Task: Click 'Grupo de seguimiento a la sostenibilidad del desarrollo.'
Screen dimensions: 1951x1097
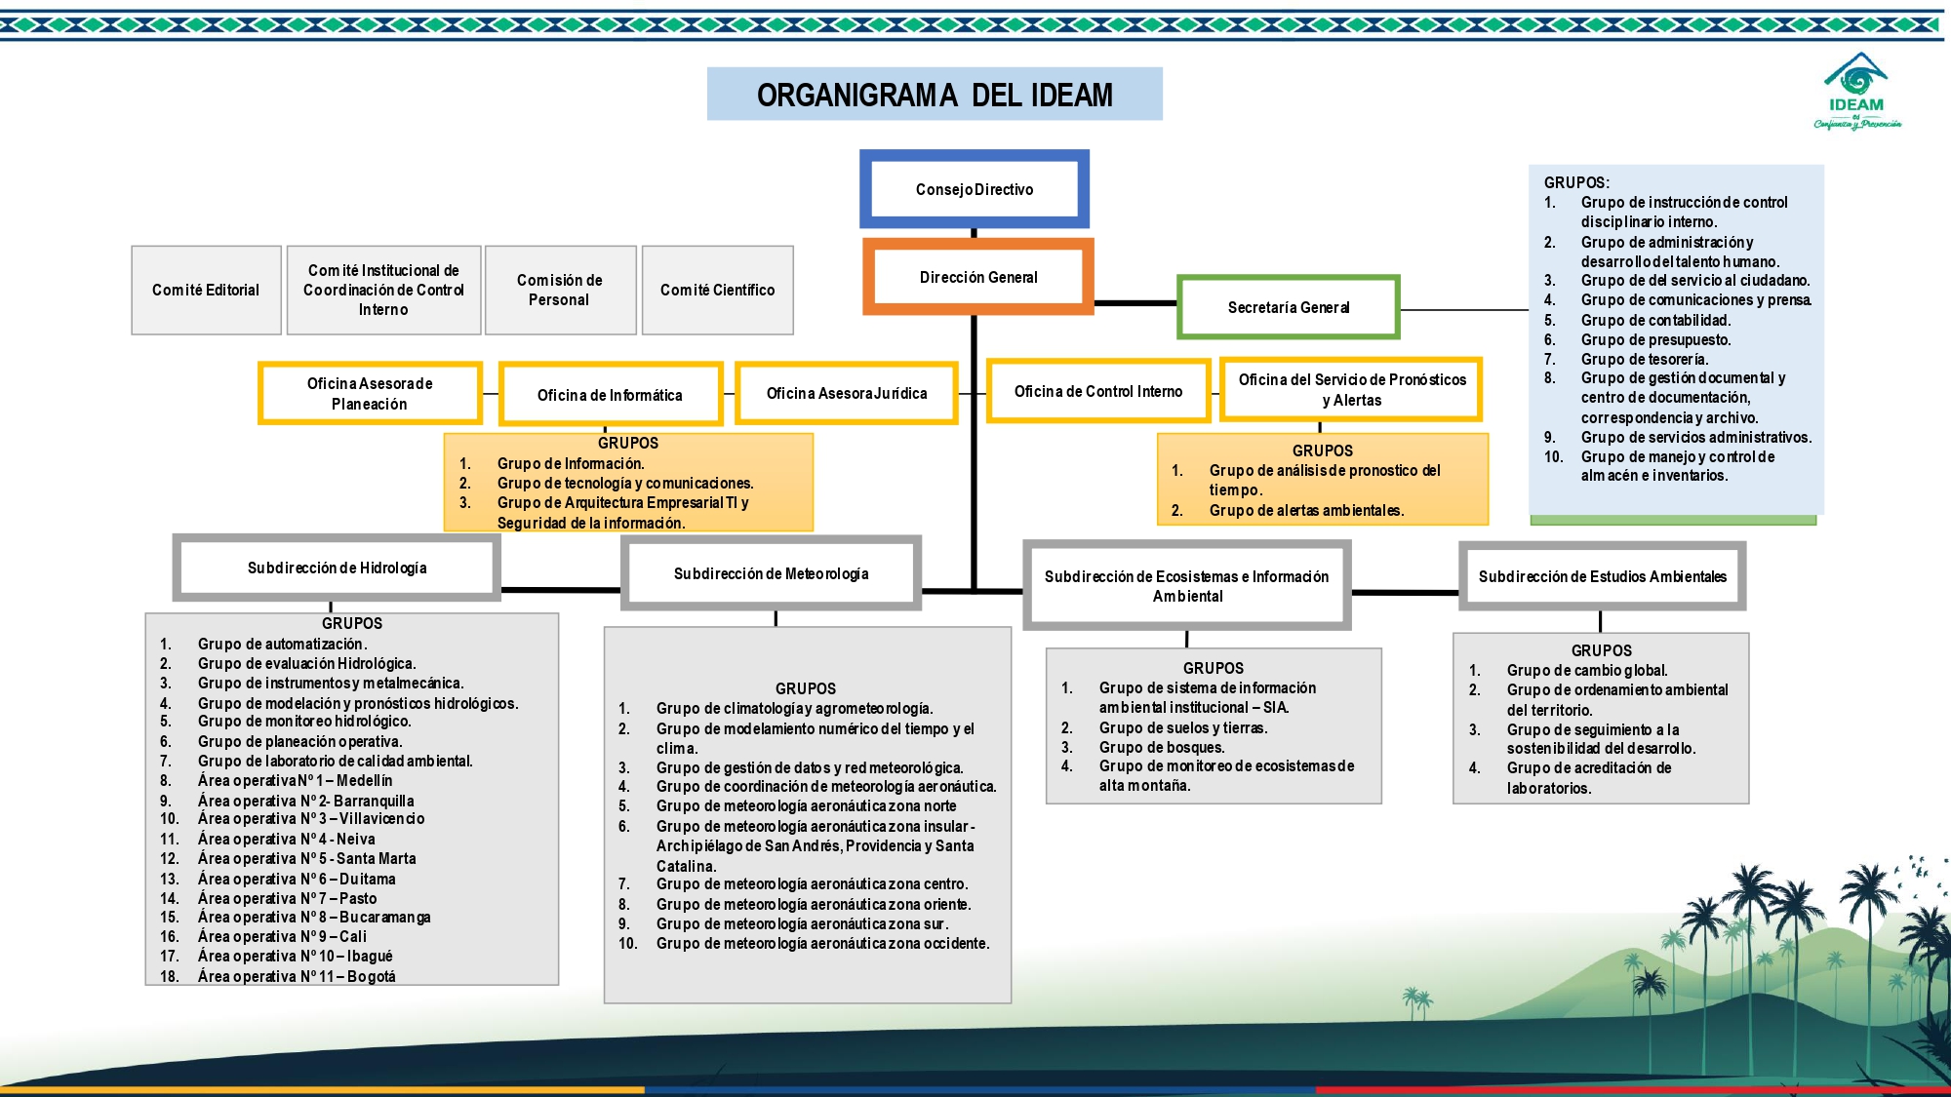Action: coord(1602,739)
